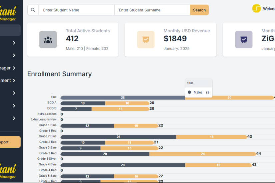The width and height of the screenshot is (275, 183).
Task: Select the highlighted active sidebar menu item
Action: click(x=10, y=30)
